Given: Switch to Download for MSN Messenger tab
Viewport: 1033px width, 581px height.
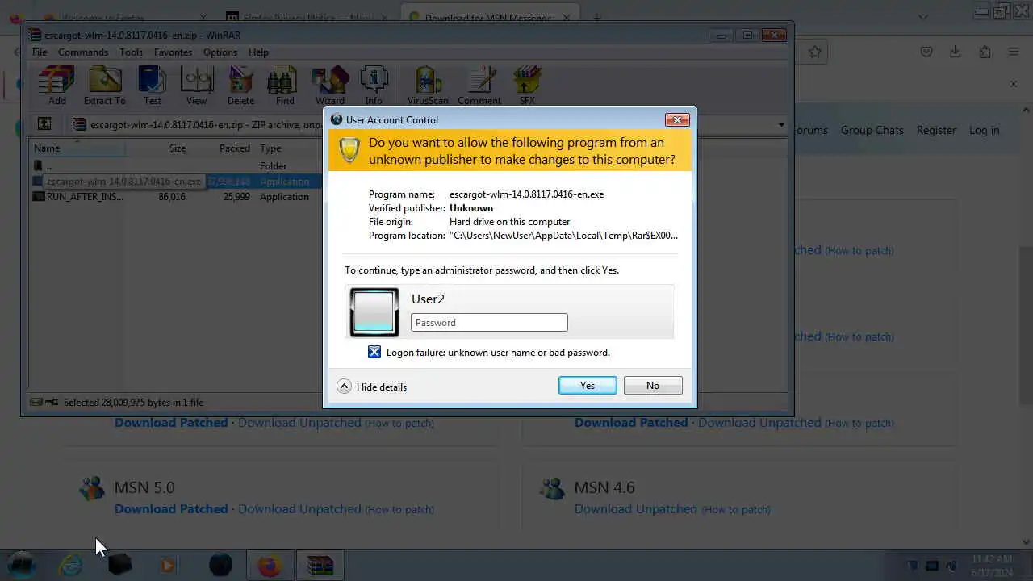Looking at the screenshot, I should click(489, 17).
